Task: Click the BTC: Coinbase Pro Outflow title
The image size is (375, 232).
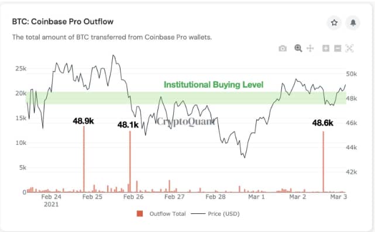Action: (x=63, y=22)
